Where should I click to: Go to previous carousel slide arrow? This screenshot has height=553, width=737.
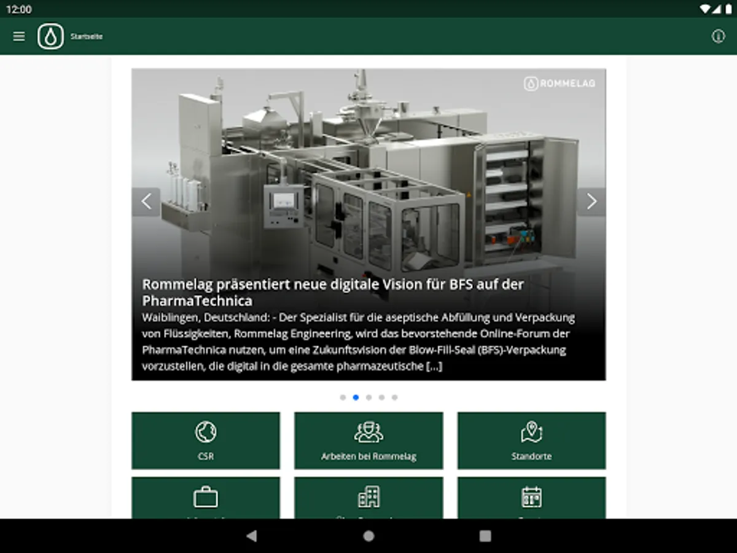click(146, 201)
